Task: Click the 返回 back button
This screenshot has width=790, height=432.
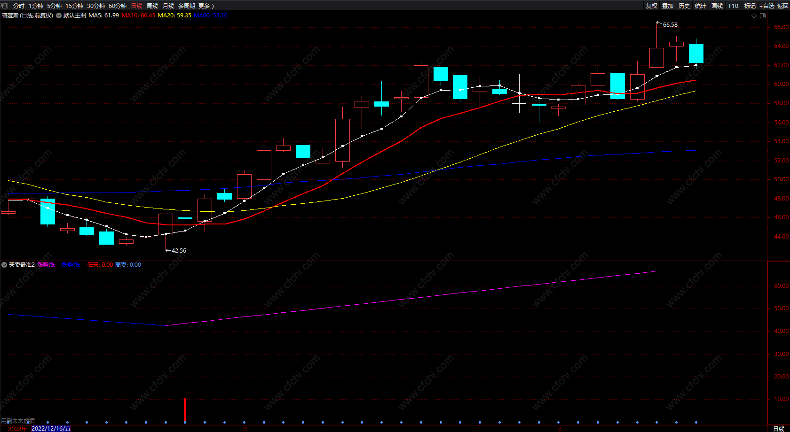Action: click(782, 6)
